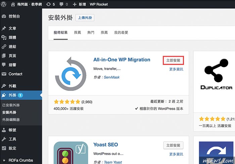Image resolution: width=235 pixels, height=164 pixels.
Task: Click the Yoast SEO traffic light logo
Action: click(71, 153)
